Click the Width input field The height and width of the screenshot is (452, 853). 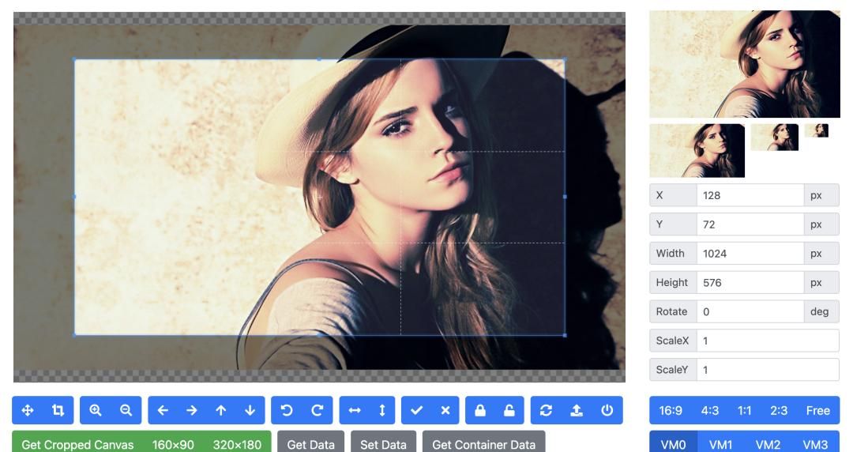[x=749, y=254]
